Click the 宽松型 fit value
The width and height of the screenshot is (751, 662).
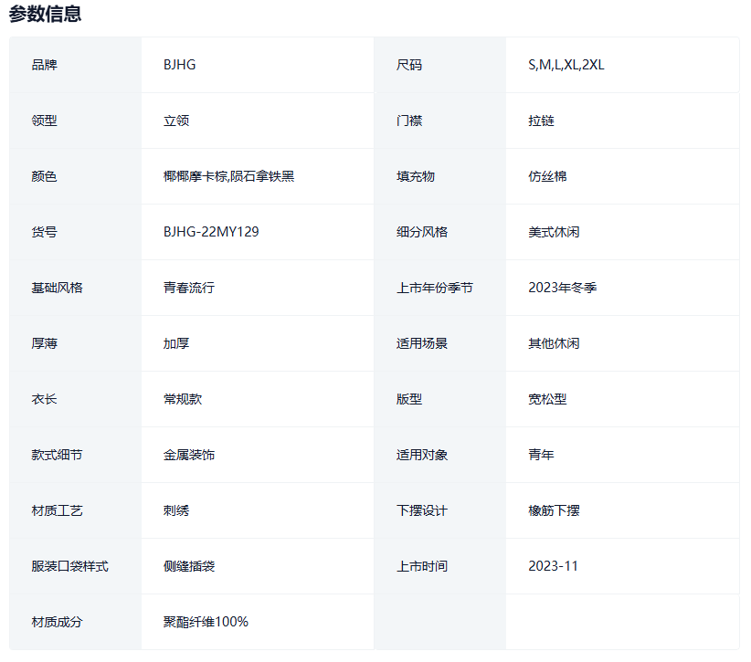click(547, 399)
